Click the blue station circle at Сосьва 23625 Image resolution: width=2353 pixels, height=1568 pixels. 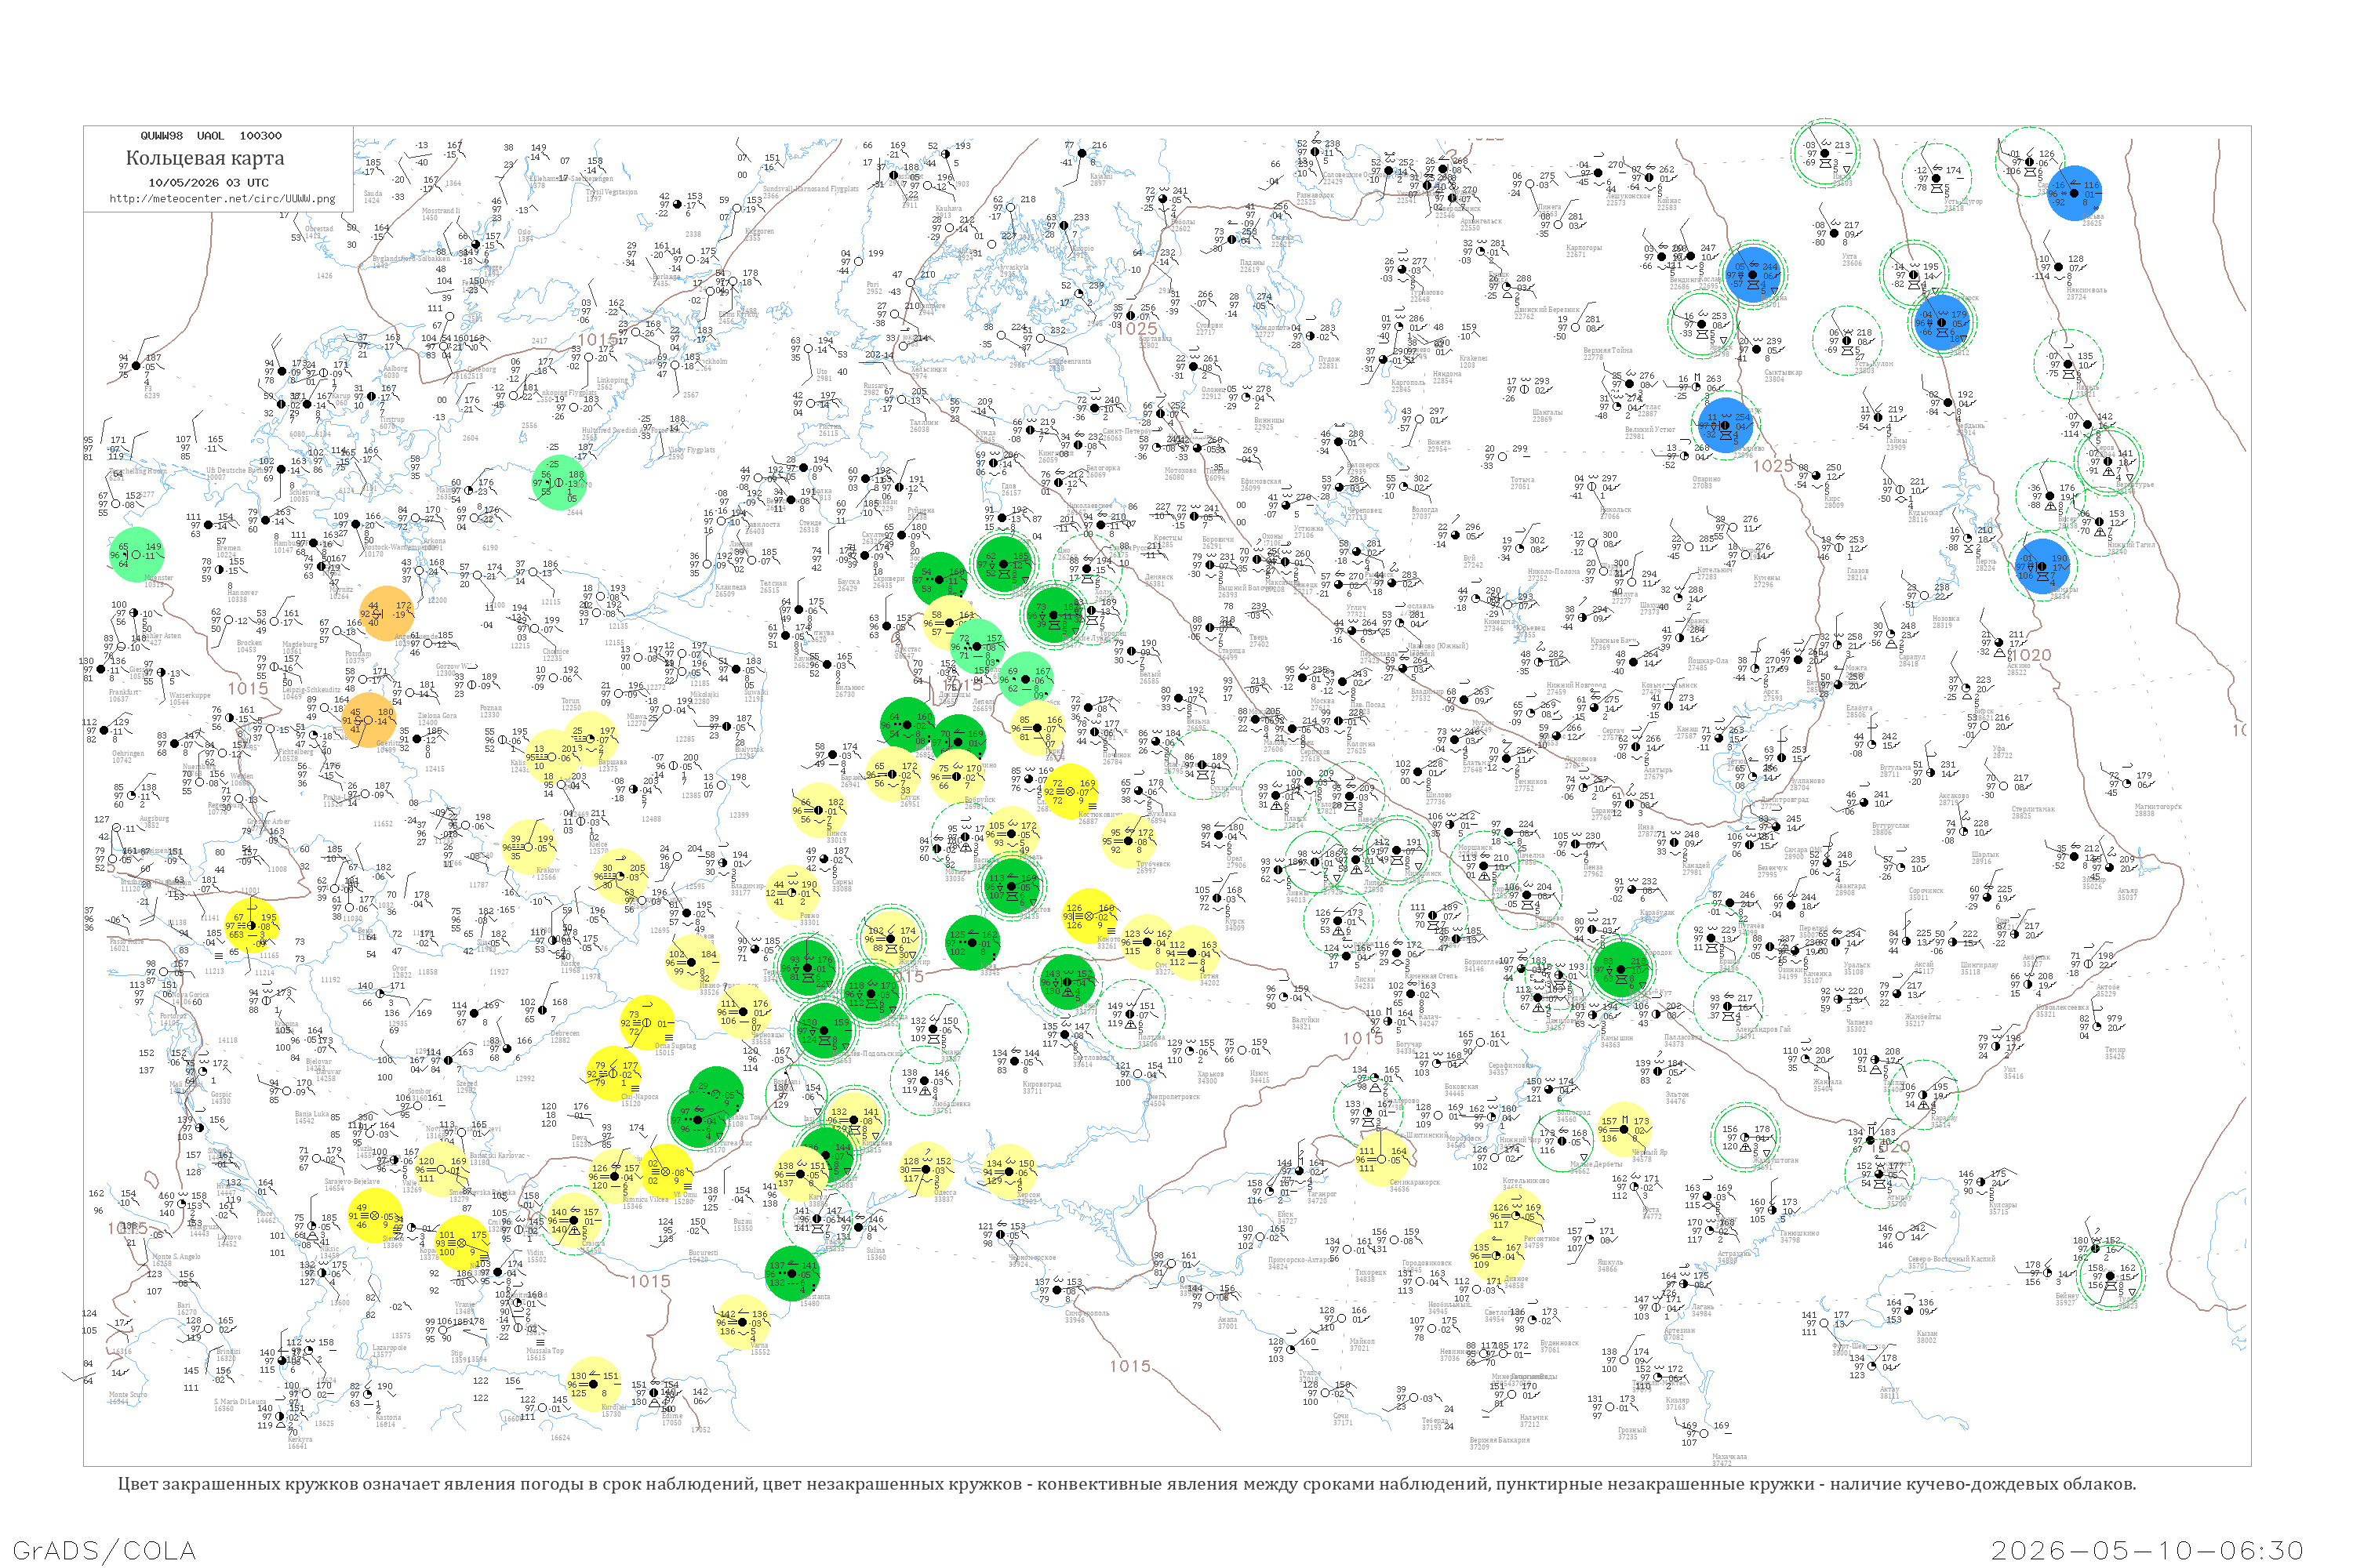click(x=2074, y=193)
